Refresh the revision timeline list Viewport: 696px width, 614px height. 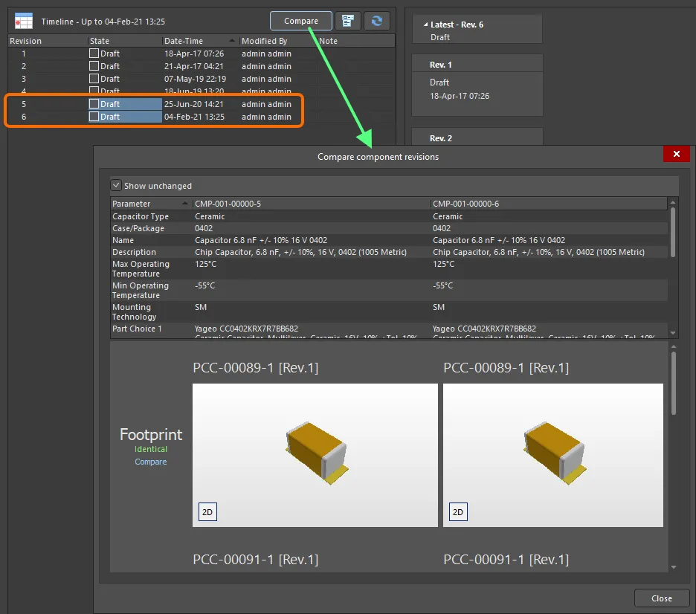(377, 20)
